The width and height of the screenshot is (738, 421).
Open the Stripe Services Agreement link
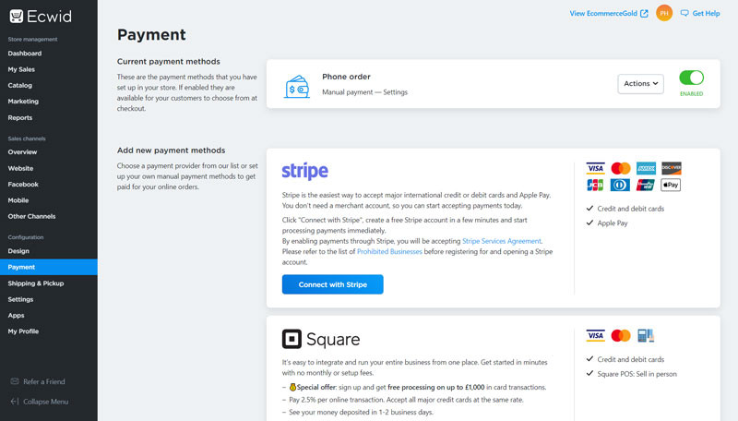pos(502,241)
